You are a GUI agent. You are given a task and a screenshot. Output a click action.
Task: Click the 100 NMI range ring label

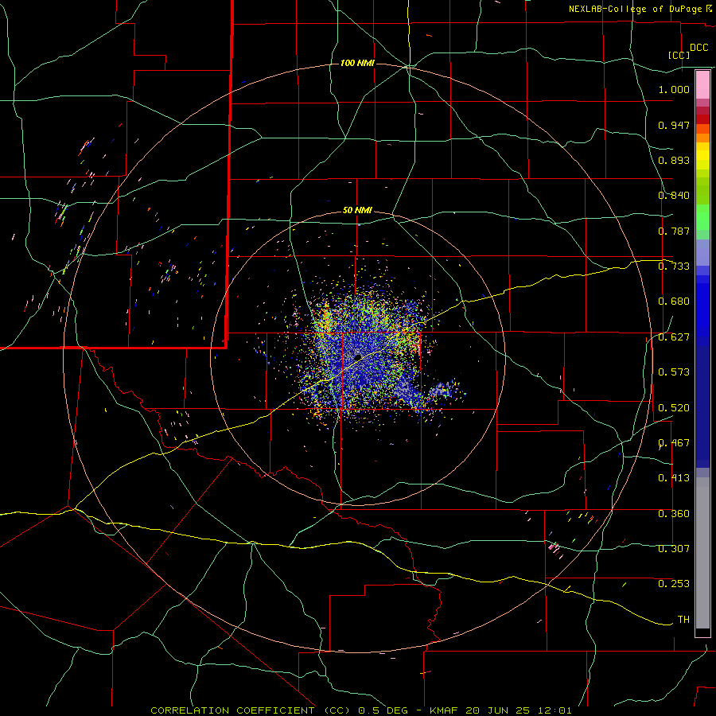[357, 63]
